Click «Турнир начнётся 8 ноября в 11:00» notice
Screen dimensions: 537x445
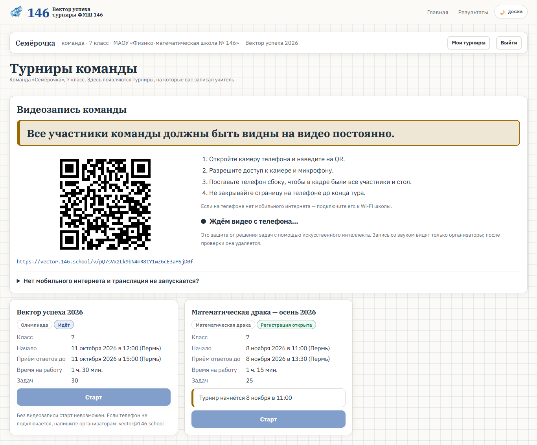[268, 398]
